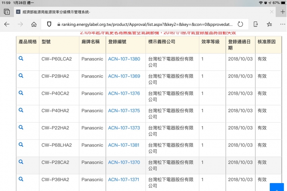Image resolution: width=287 pixels, height=191 pixels.
Task: Click 台灣松下電器股份有限公司 in CW-P22HA2 row
Action: (x=171, y=131)
